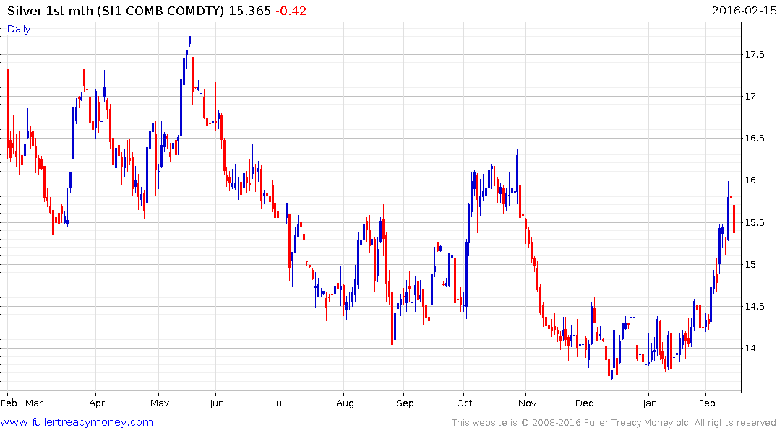Click the 16.5 price axis label

tap(755, 139)
